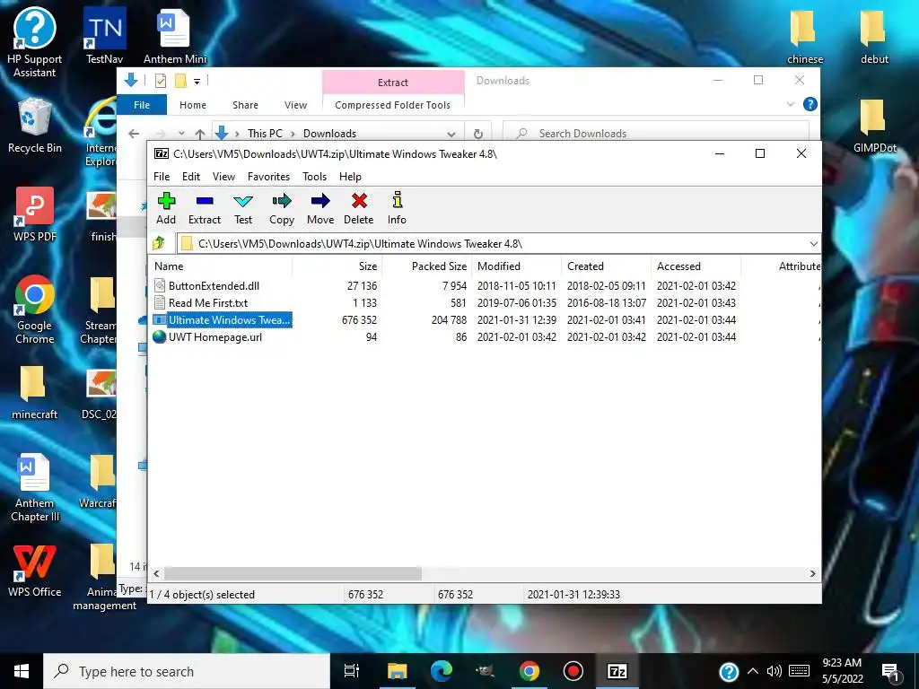Expand the Explorer ribbon chevron
The height and width of the screenshot is (689, 919).
tap(790, 104)
